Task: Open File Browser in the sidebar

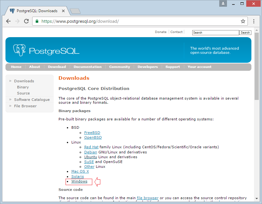Action: (25, 106)
